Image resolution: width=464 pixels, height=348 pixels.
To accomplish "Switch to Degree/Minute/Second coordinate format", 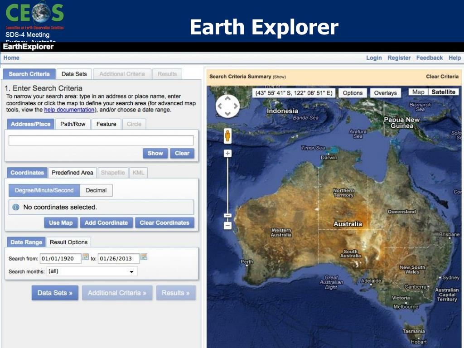I will [x=44, y=190].
